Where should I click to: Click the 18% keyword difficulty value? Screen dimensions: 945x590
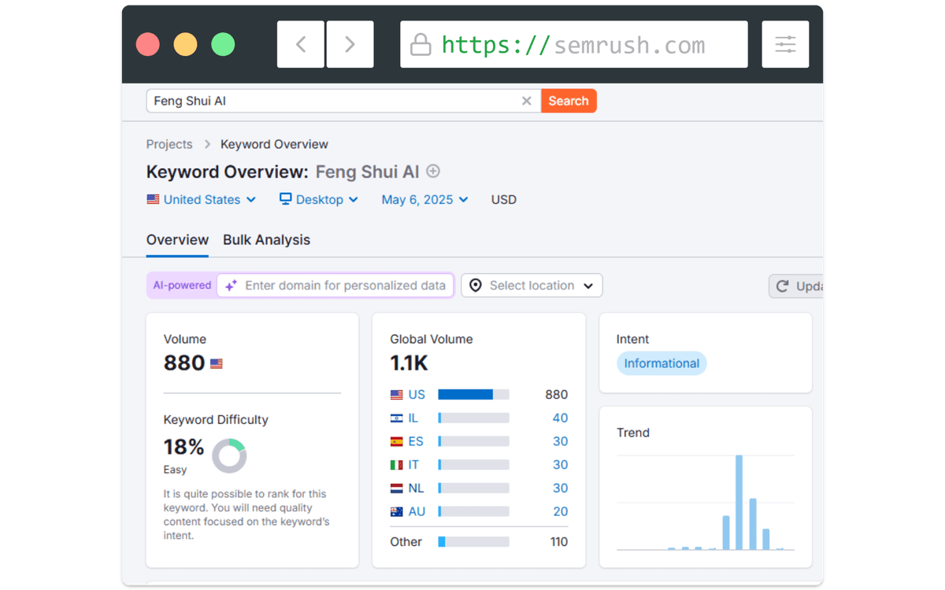(x=183, y=448)
